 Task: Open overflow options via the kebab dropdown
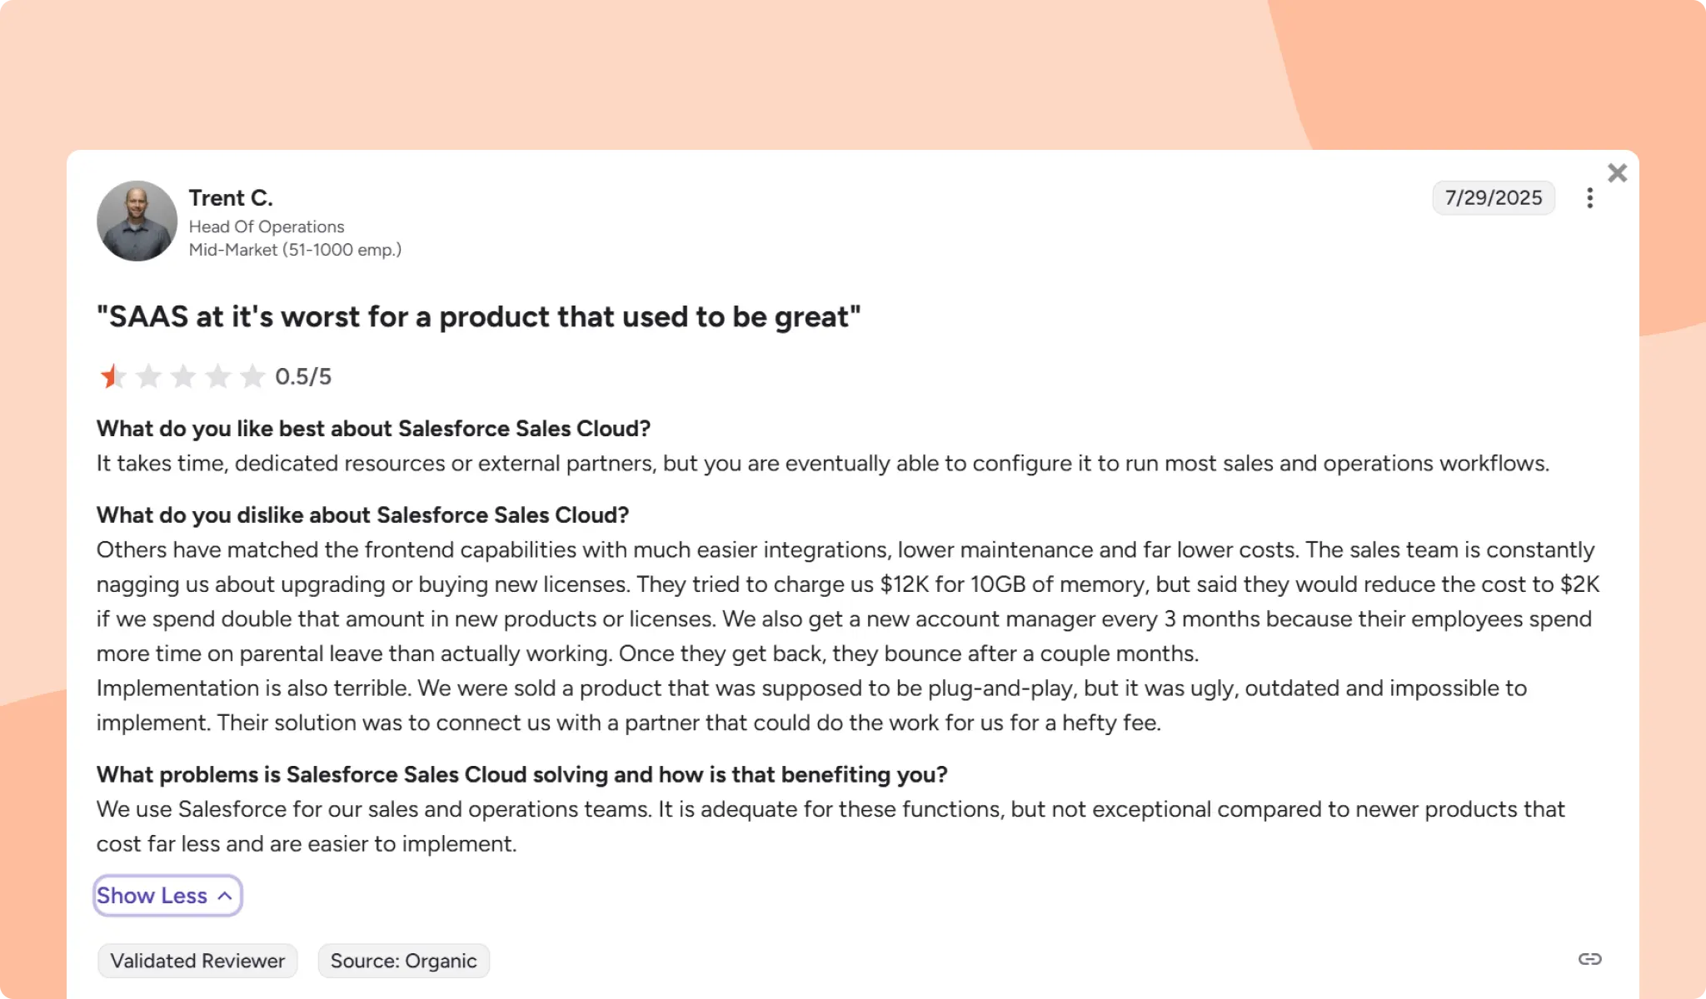(1590, 198)
